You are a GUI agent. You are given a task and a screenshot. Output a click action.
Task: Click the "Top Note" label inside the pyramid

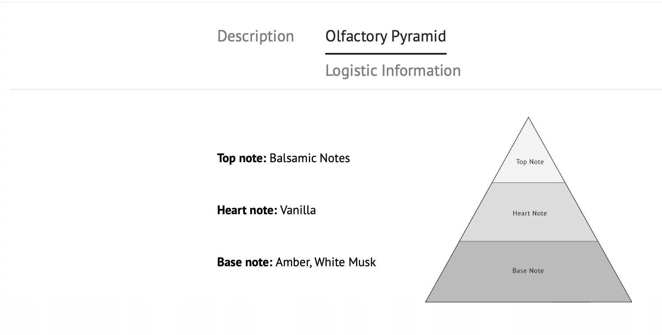[x=530, y=162]
